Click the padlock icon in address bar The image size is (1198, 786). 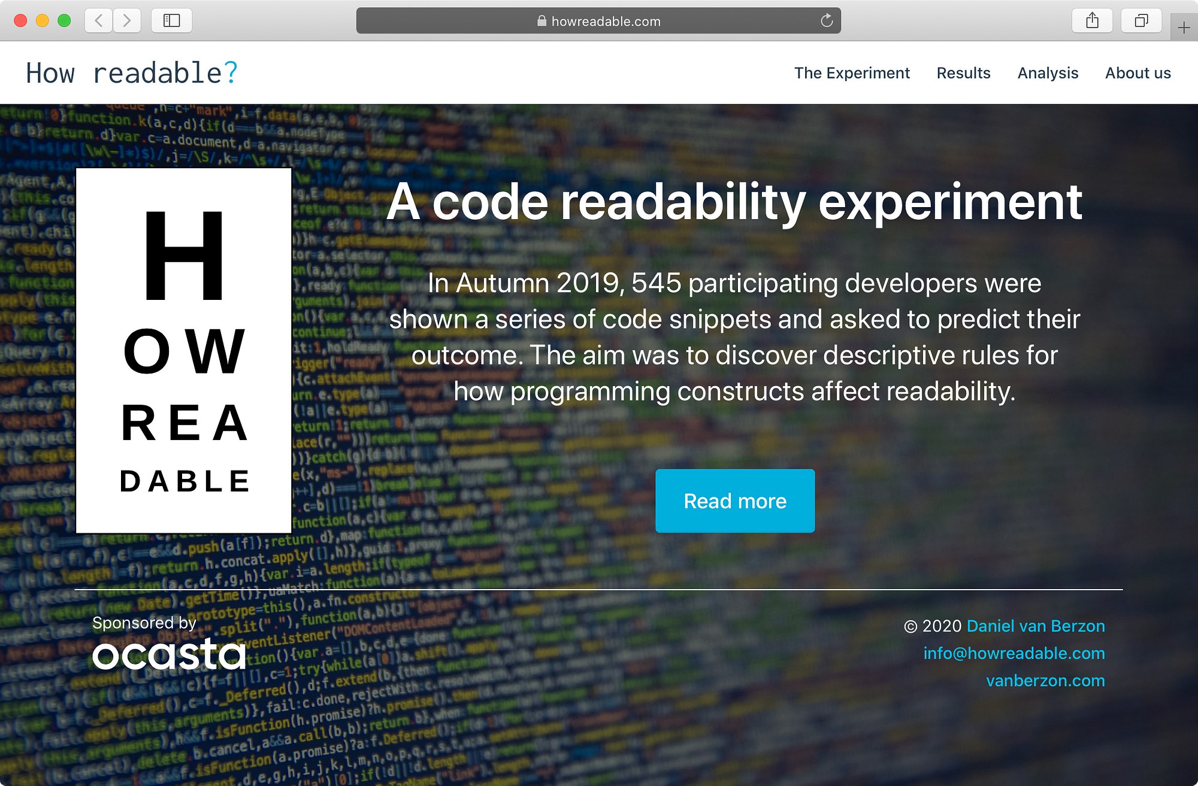coord(541,21)
